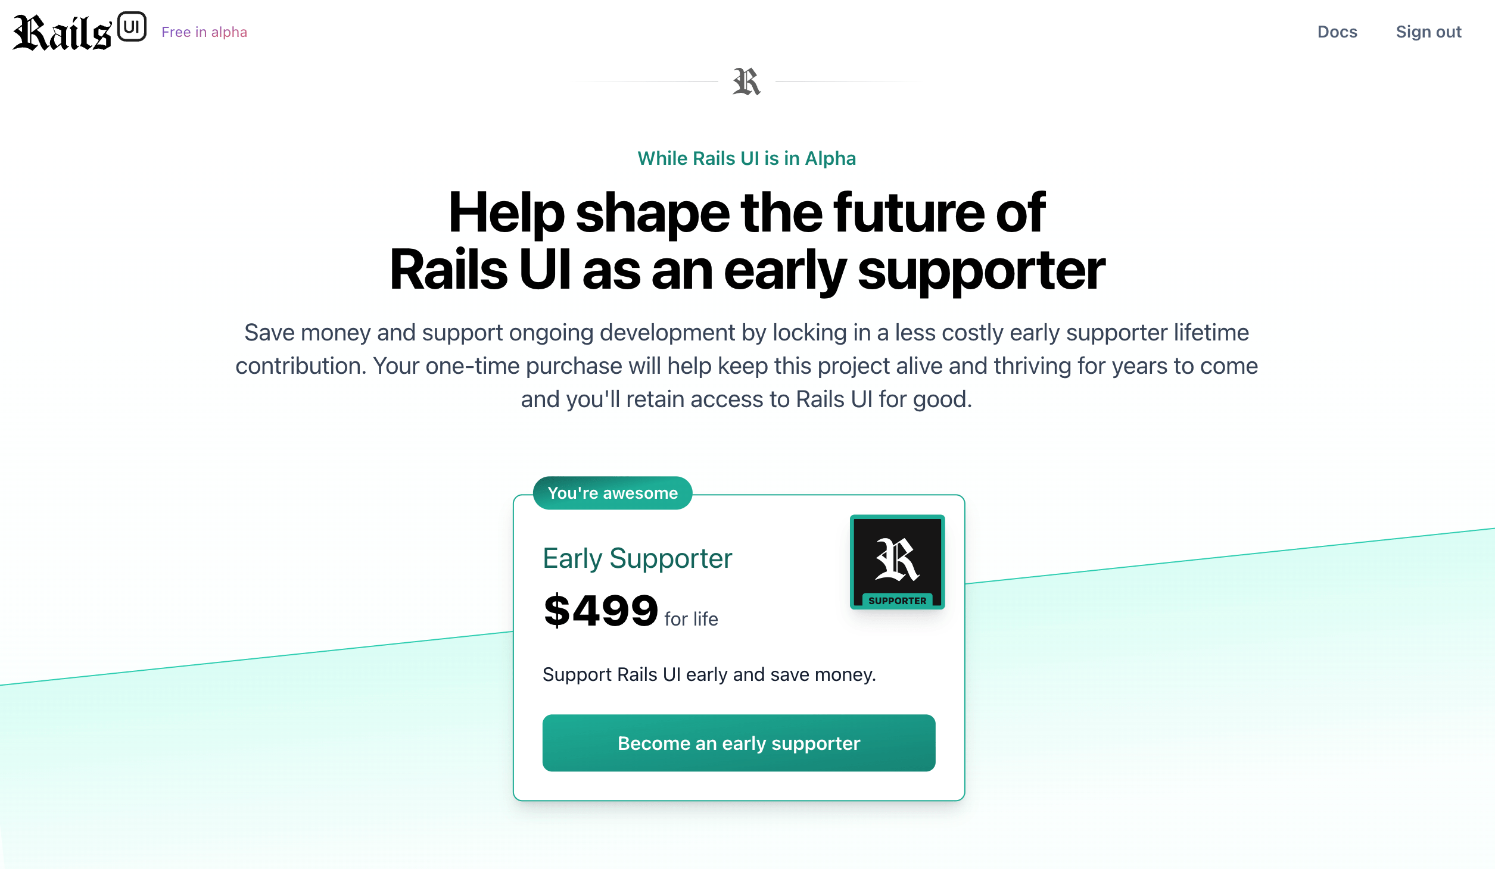Click the Rails UI as an early supporter heading line
Viewport: 1495px width, 869px height.
[x=747, y=270]
